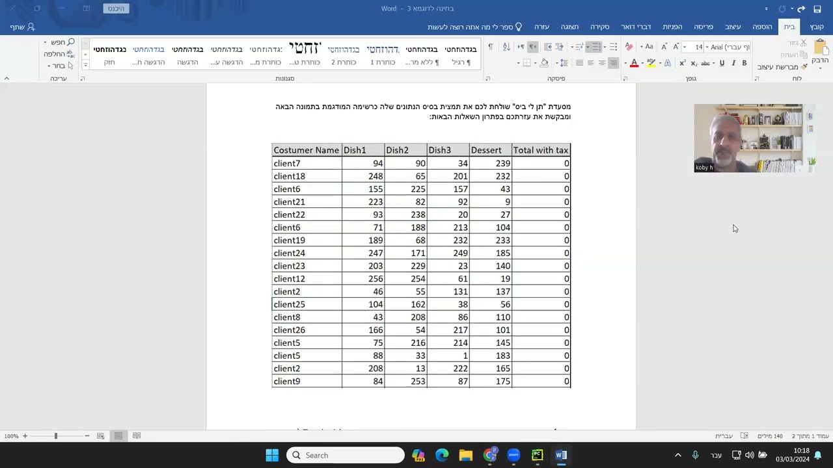Toggle underline formatting
This screenshot has height=468, width=833.
[722, 63]
